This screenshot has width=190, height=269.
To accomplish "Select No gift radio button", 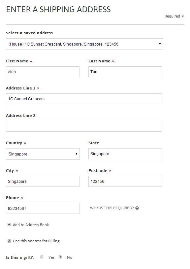I will click(x=60, y=257).
